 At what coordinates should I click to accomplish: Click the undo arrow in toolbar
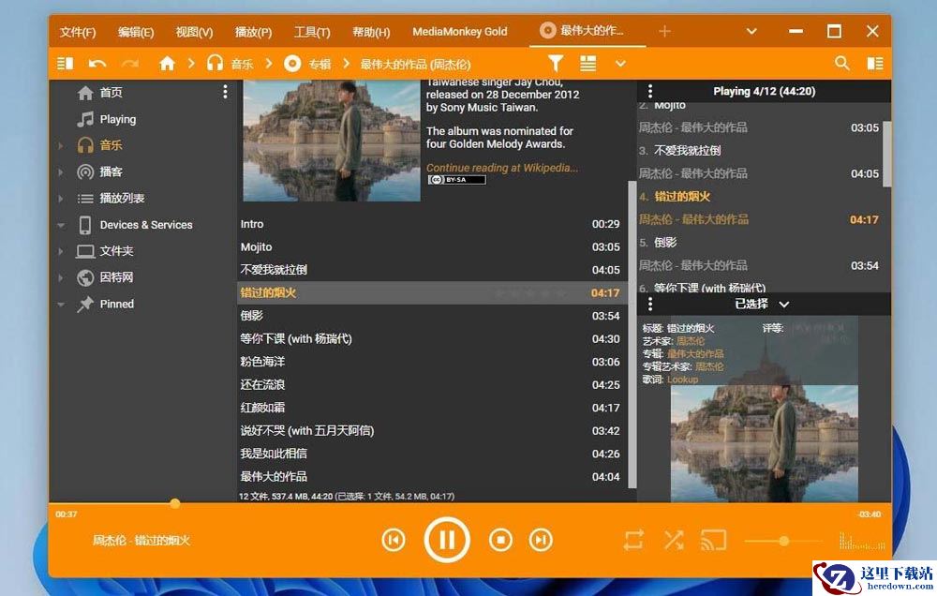(97, 64)
